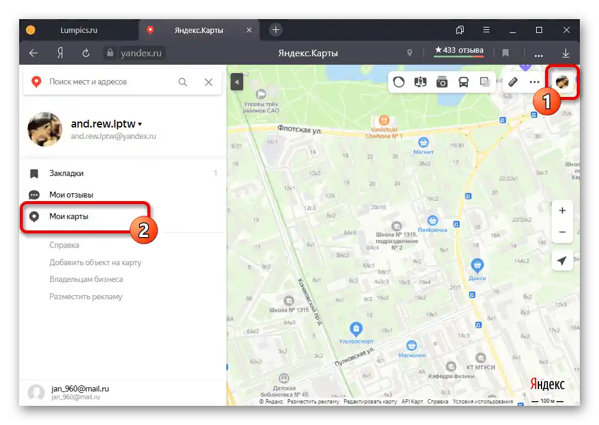Click the Vasilchuki Chaihona restaurant marker

pos(384,121)
